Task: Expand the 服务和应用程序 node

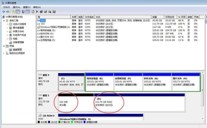Action: [4, 53]
